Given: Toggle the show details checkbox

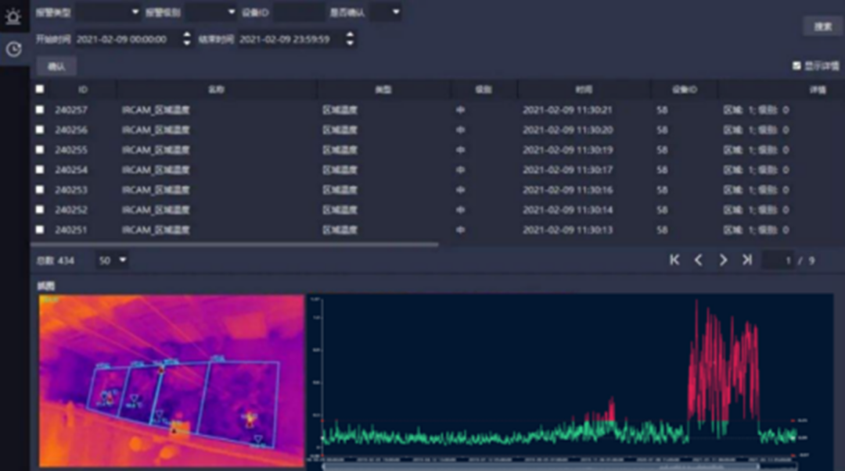Looking at the screenshot, I should coord(796,66).
